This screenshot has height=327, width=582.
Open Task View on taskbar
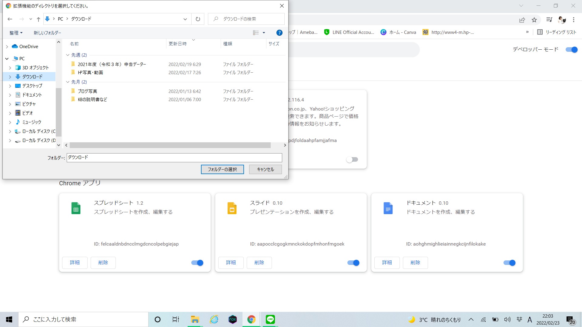(176, 319)
